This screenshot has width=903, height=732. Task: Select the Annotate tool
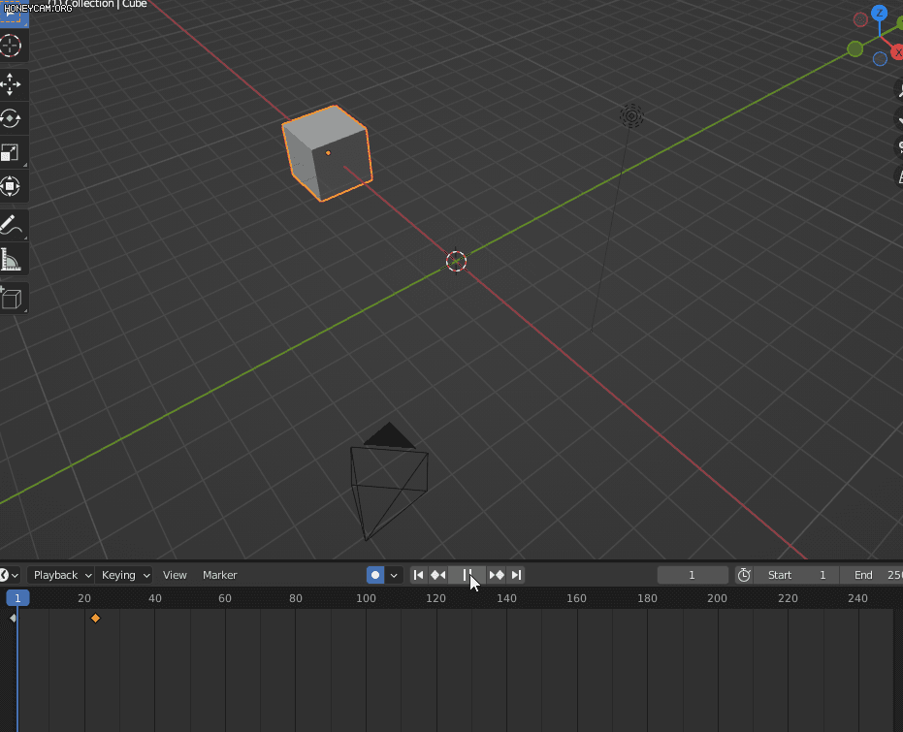pos(11,226)
